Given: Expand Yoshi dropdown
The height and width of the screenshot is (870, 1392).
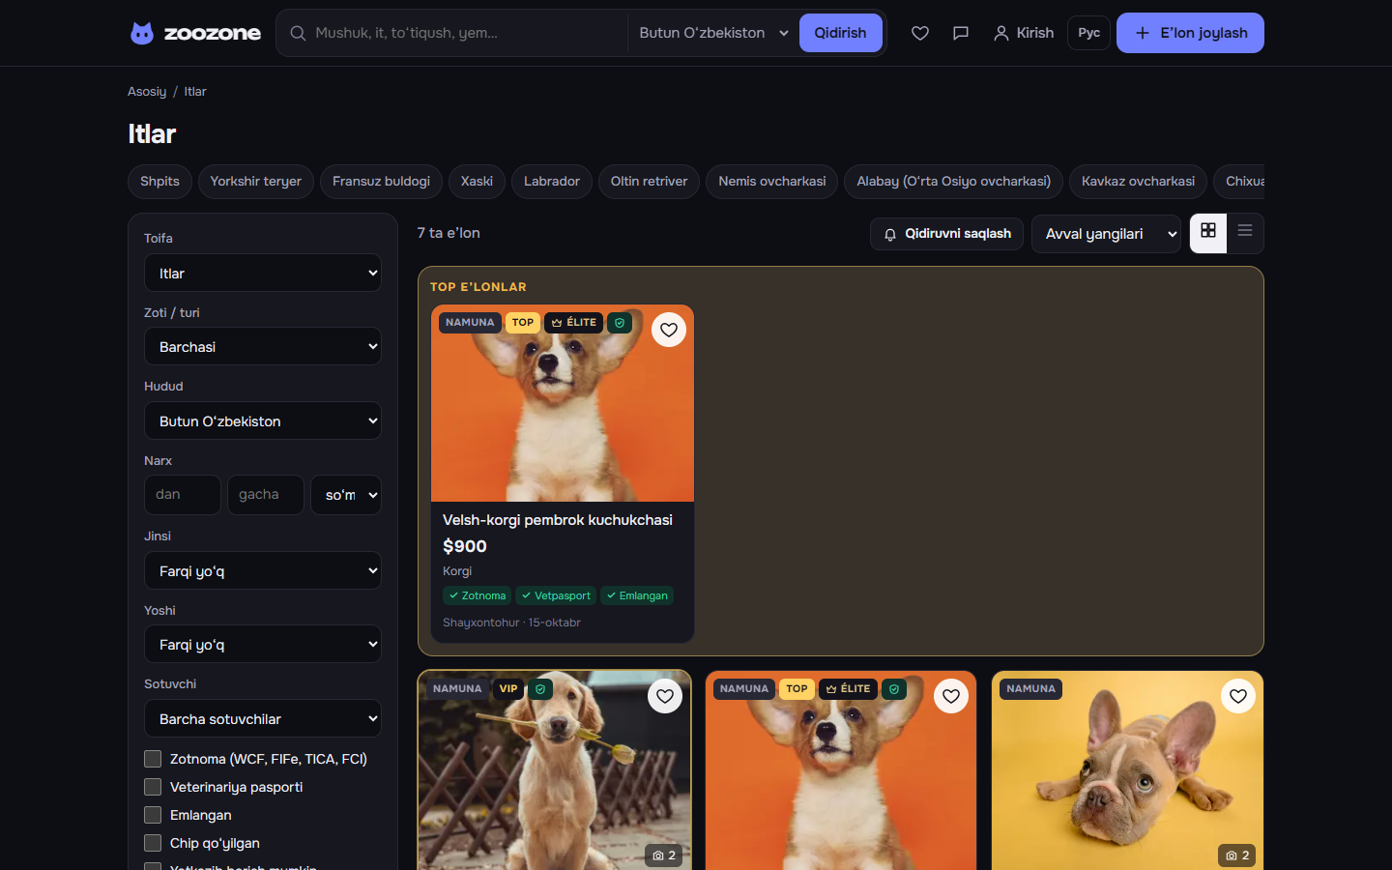Looking at the screenshot, I should click(x=263, y=644).
